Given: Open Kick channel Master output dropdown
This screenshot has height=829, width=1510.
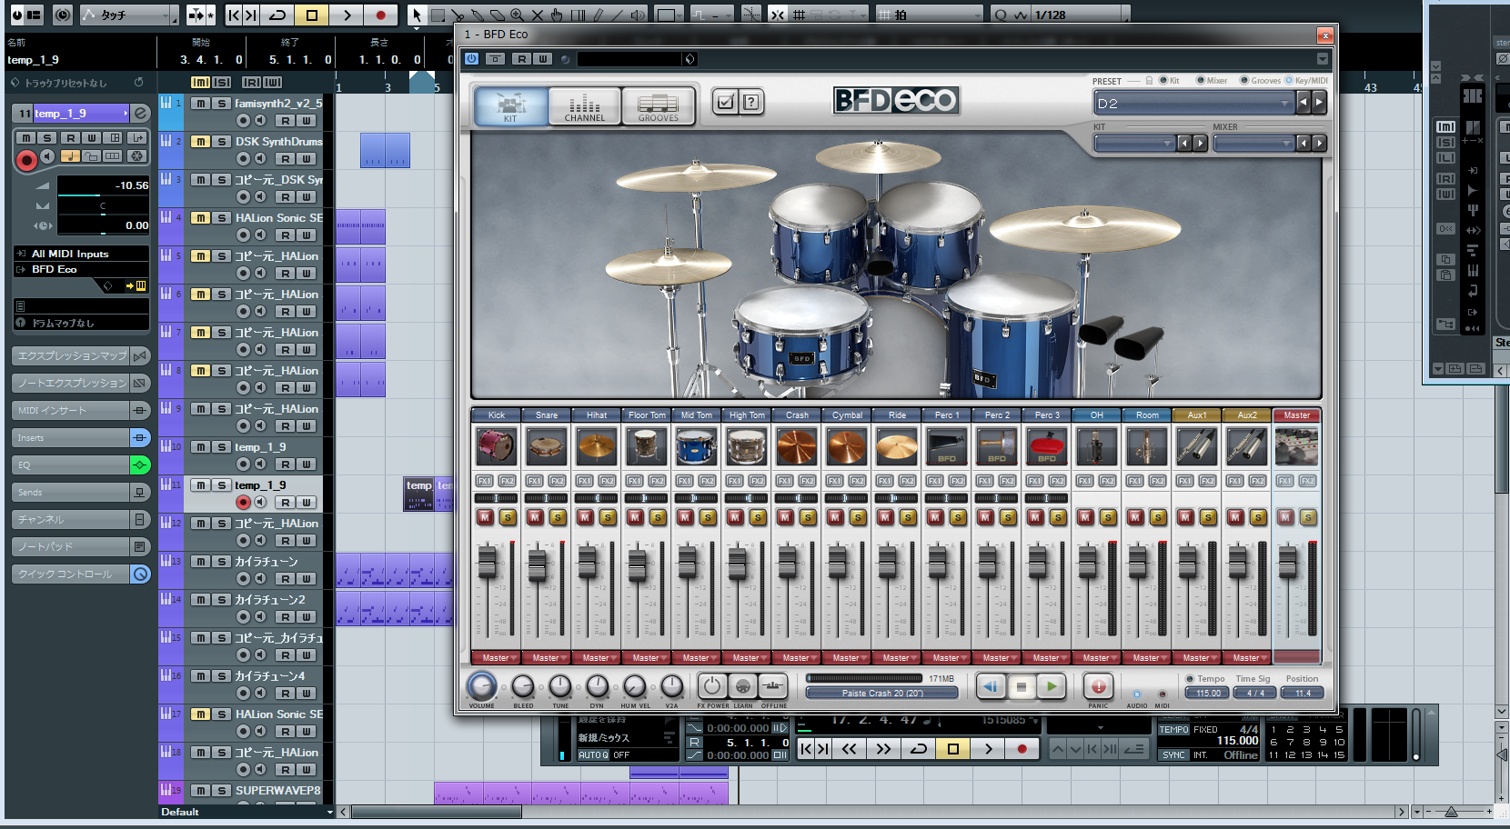Looking at the screenshot, I should (496, 658).
